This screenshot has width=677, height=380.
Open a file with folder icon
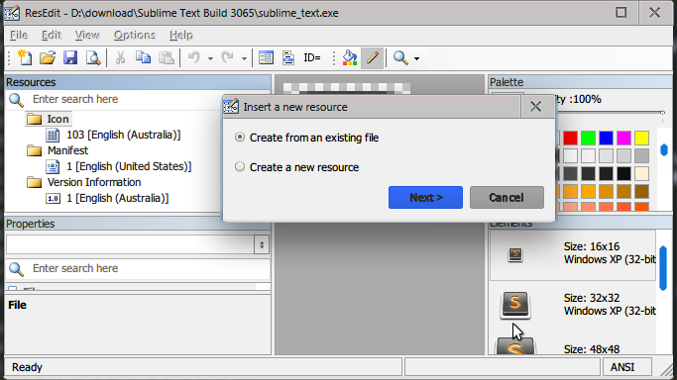48,57
